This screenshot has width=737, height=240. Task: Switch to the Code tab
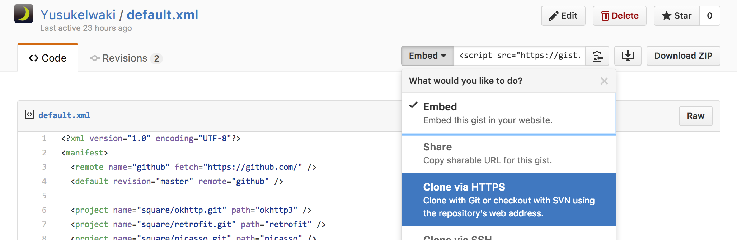48,58
